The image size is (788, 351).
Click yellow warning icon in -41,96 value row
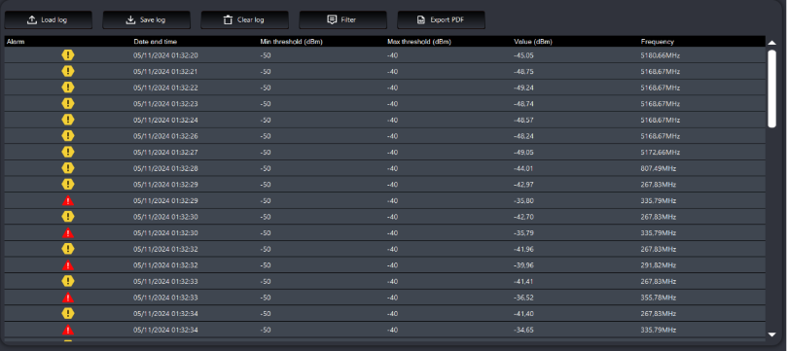[68, 249]
